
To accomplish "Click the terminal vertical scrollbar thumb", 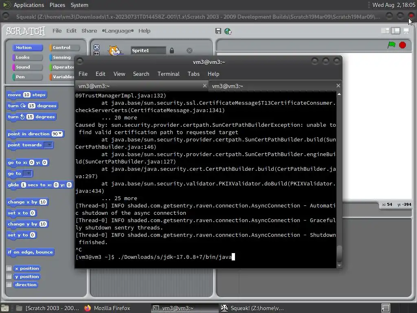I will tap(339, 253).
